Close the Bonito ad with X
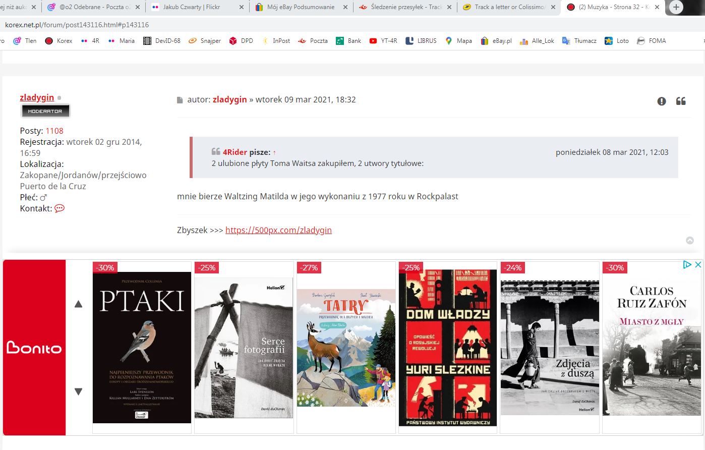 click(x=698, y=265)
